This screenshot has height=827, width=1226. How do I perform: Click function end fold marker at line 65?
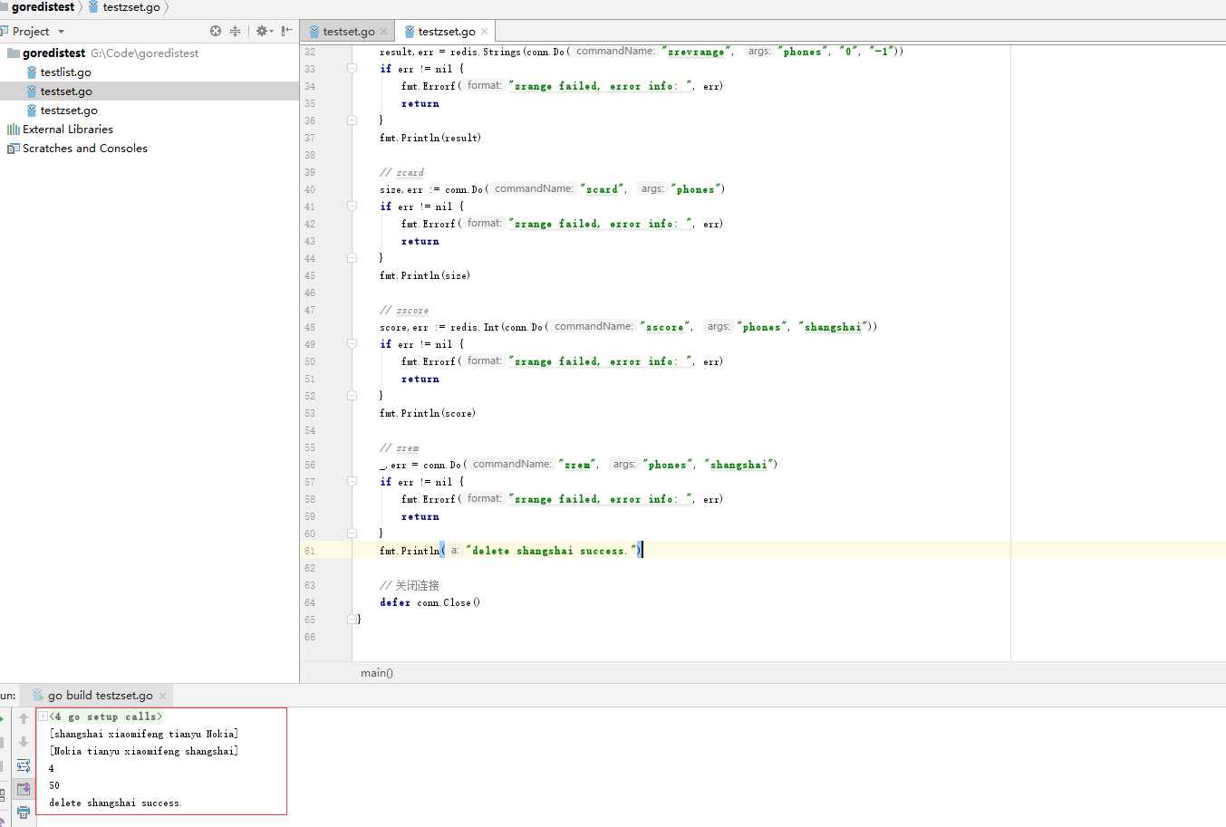[352, 620]
